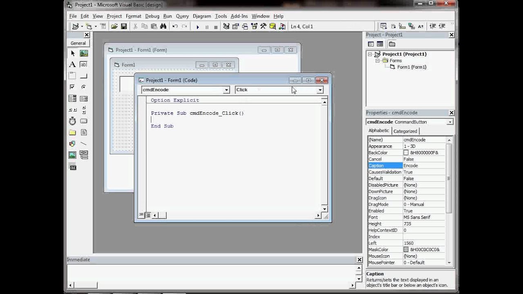The image size is (523, 294).
Task: Open the Object Browser toolbar icon
Action: point(254,27)
